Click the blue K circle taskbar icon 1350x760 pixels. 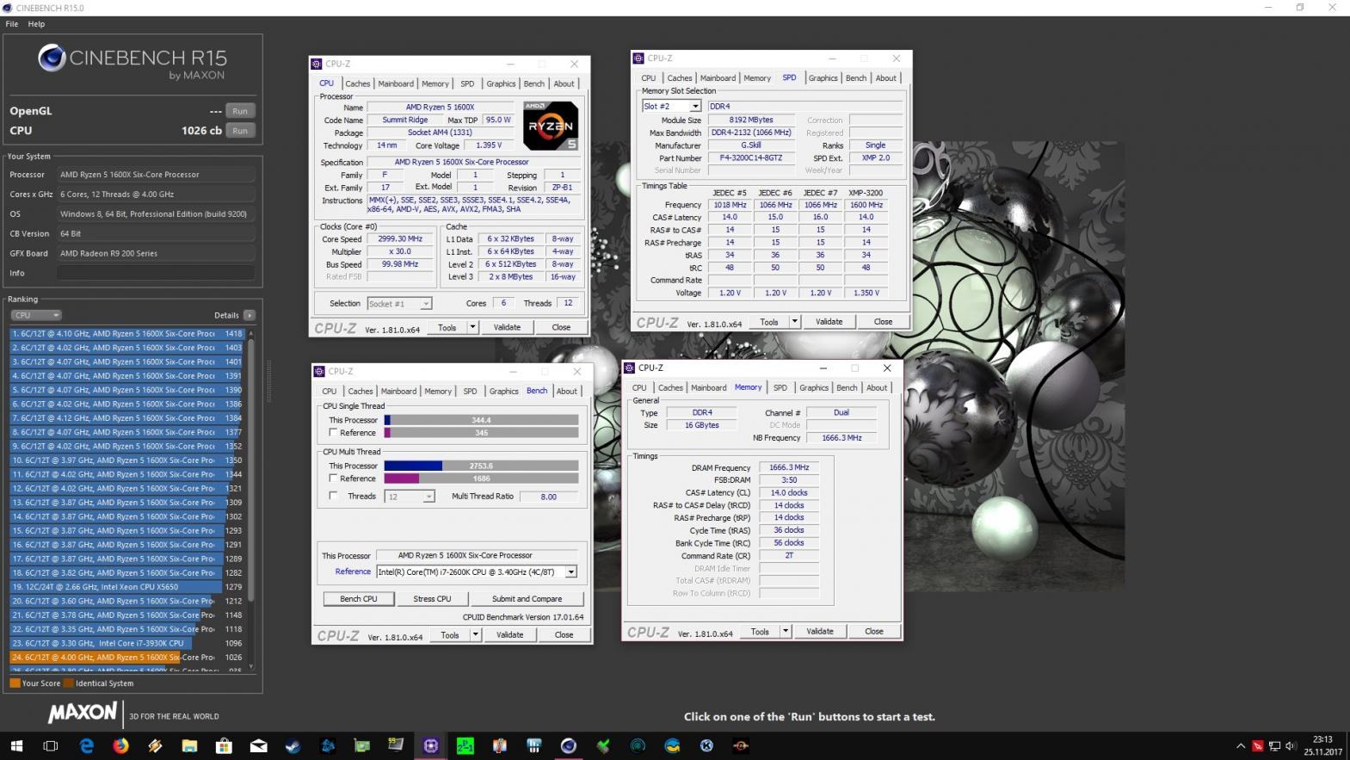(x=706, y=746)
